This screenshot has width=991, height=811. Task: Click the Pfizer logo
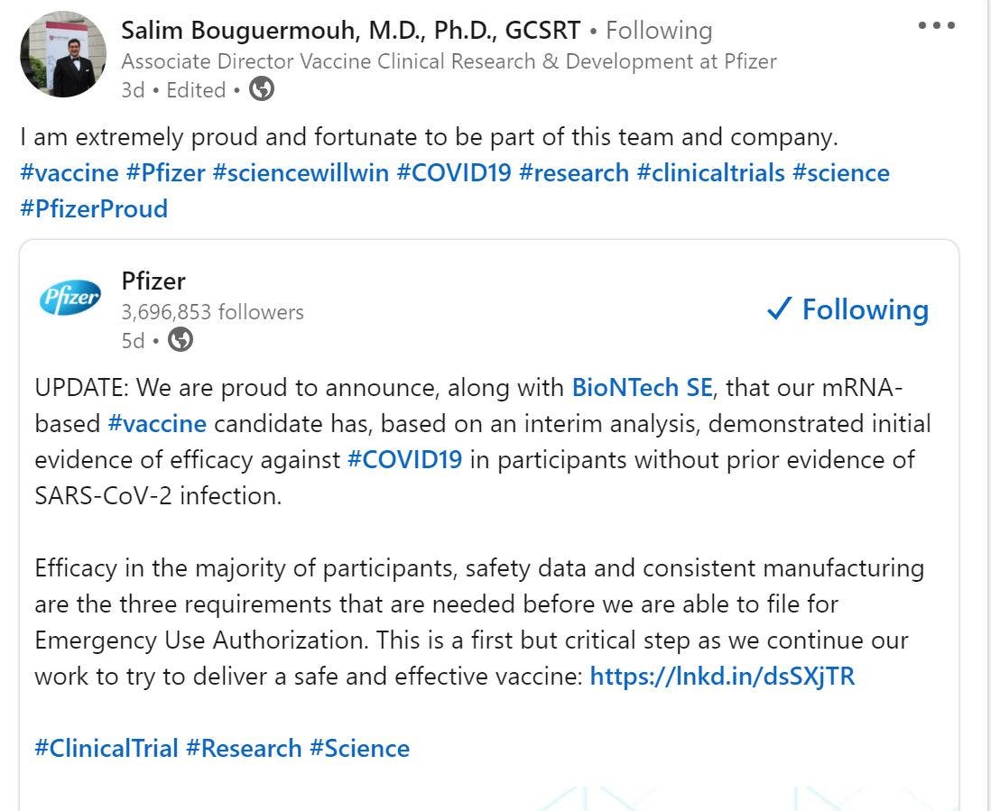70,298
